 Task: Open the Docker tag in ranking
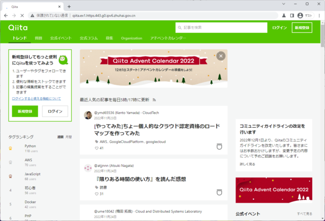30,202
